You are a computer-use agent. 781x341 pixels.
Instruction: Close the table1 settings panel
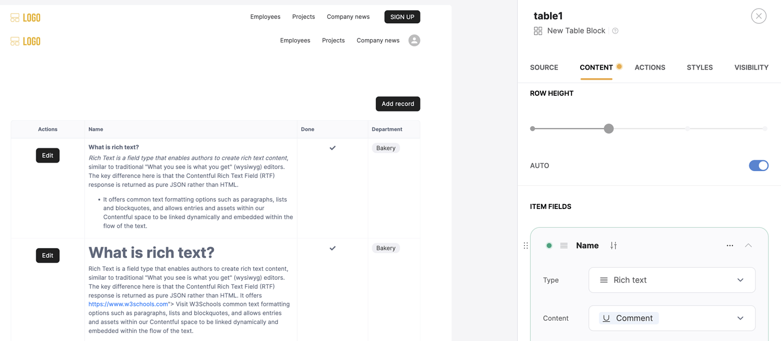click(758, 16)
